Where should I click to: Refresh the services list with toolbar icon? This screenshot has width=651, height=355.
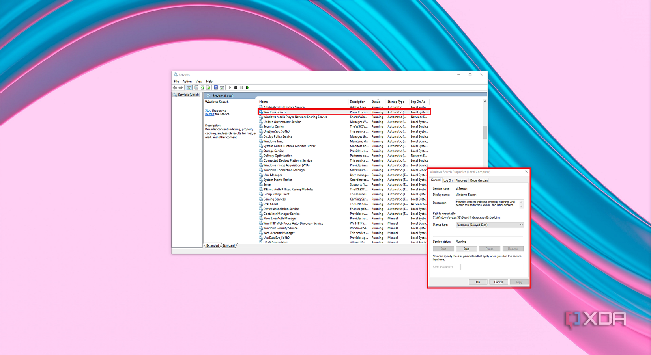(x=202, y=87)
